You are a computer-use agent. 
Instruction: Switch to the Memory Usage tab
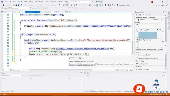[x=151, y=50]
